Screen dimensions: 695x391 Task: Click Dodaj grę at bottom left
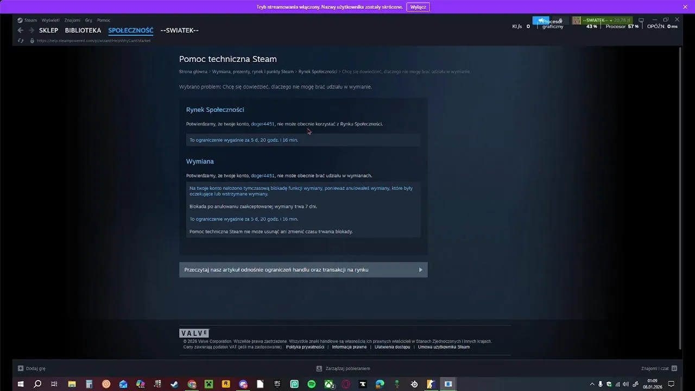point(31,368)
